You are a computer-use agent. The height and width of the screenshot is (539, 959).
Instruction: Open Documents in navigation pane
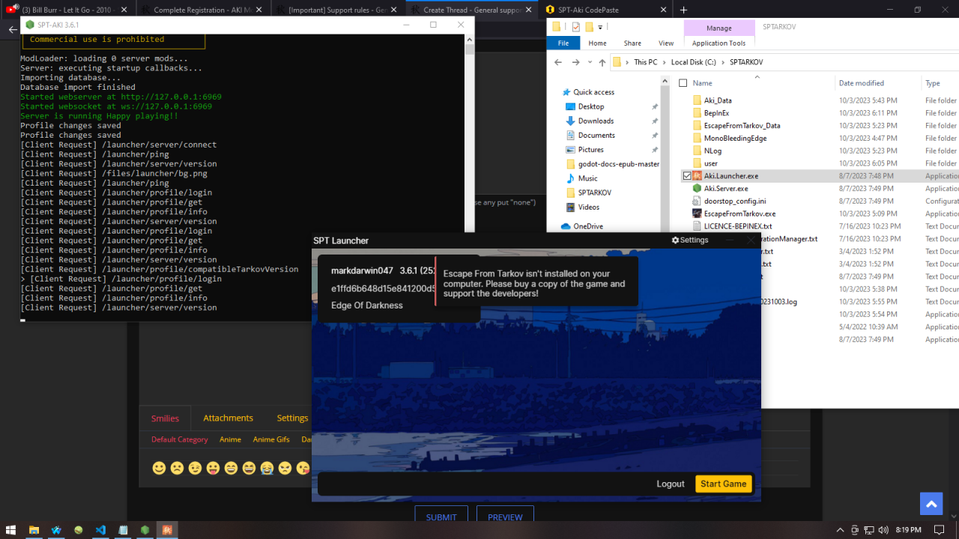[x=596, y=135]
